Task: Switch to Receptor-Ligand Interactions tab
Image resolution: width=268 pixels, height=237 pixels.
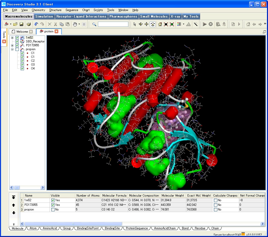Action: pyautogui.click(x=81, y=16)
